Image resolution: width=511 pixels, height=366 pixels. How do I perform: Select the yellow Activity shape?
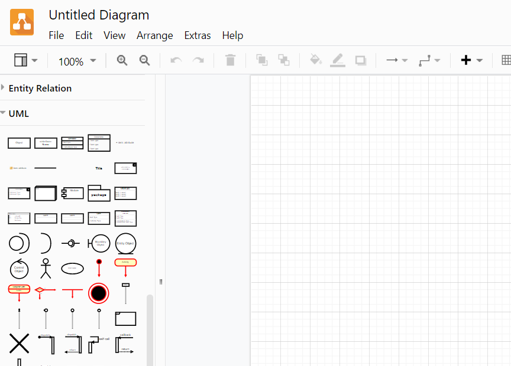tap(125, 267)
